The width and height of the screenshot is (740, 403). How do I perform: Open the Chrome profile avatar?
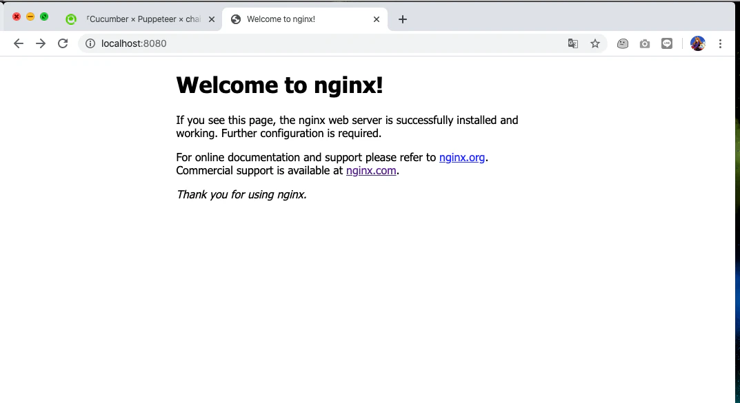[697, 43]
